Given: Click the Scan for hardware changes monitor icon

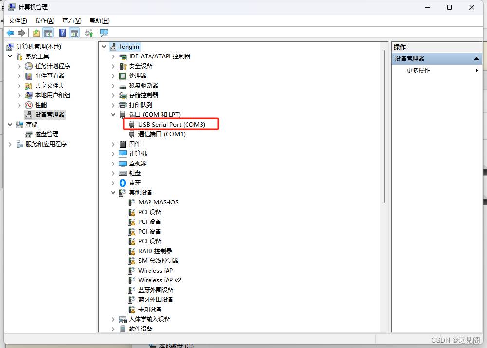Looking at the screenshot, I should coord(104,33).
